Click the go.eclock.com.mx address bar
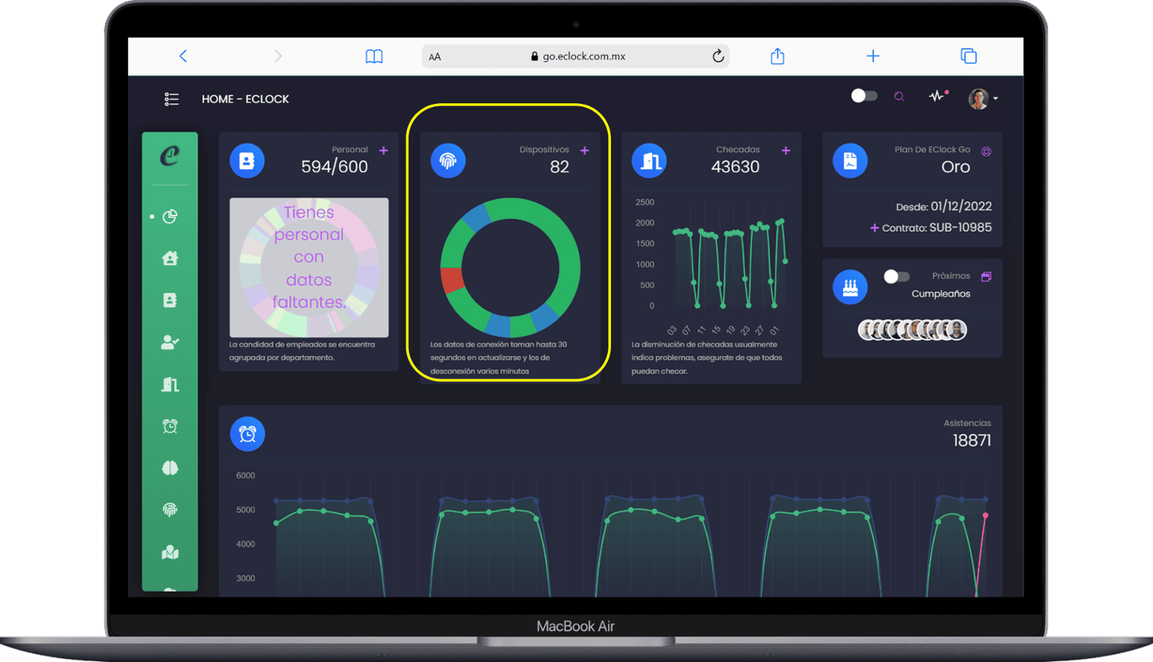This screenshot has width=1153, height=662. coord(576,56)
